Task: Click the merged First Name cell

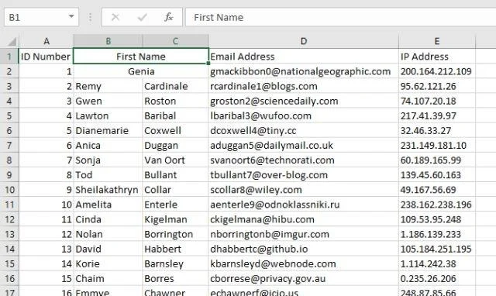Action: tap(141, 57)
